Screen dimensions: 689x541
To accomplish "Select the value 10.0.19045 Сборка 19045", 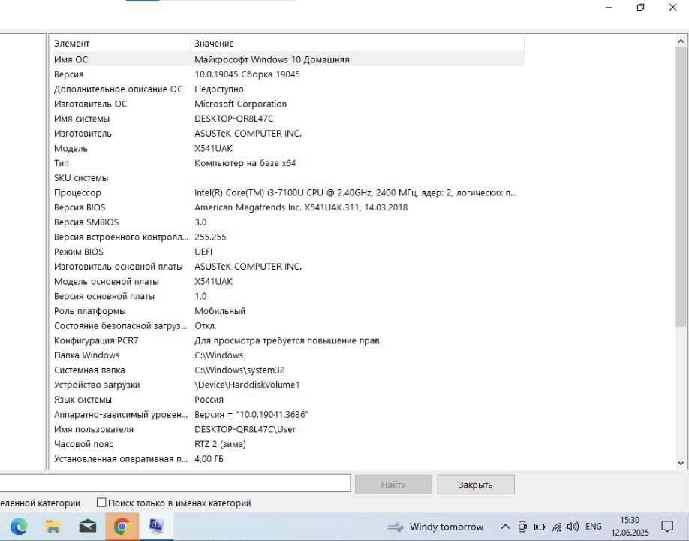I will 248,74.
